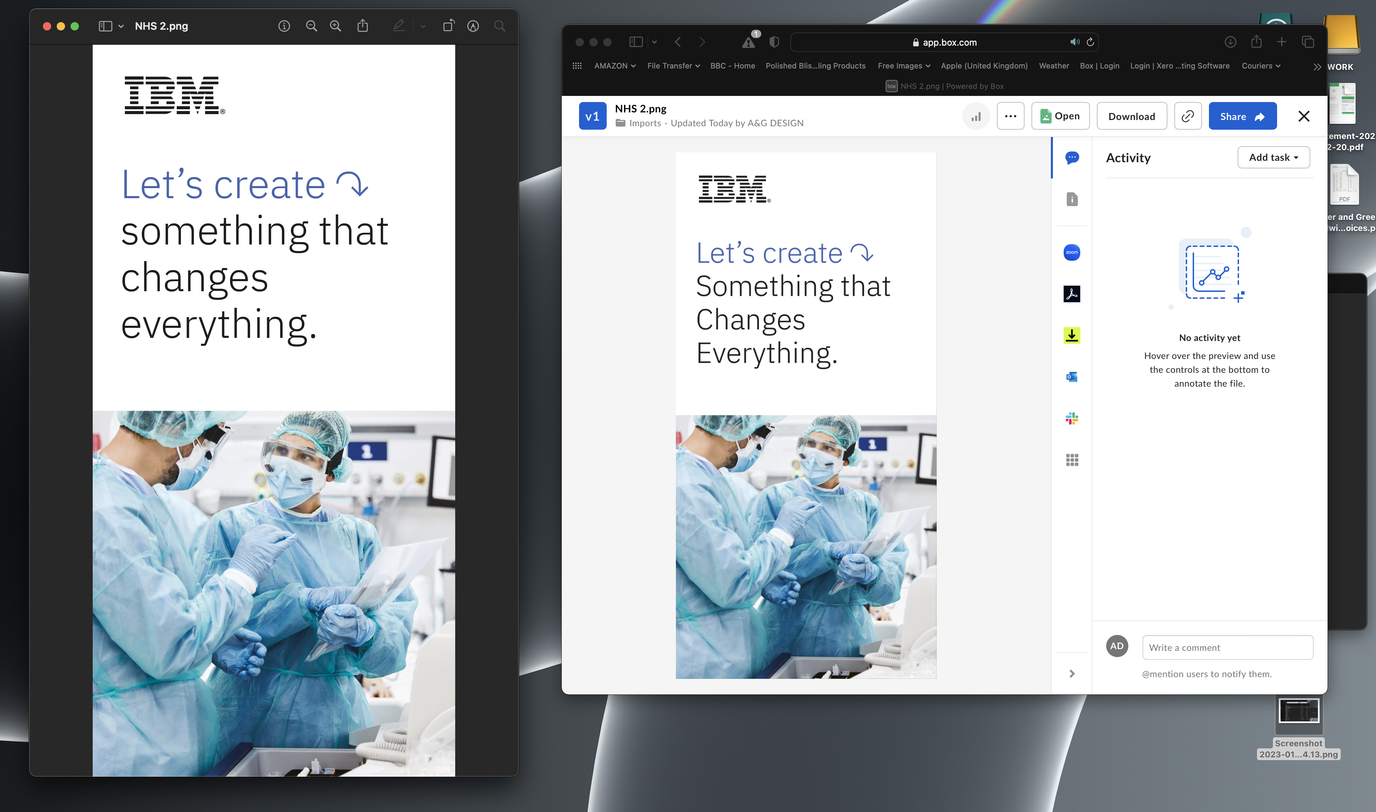Expand AMAZON bookmarks folder

point(615,66)
